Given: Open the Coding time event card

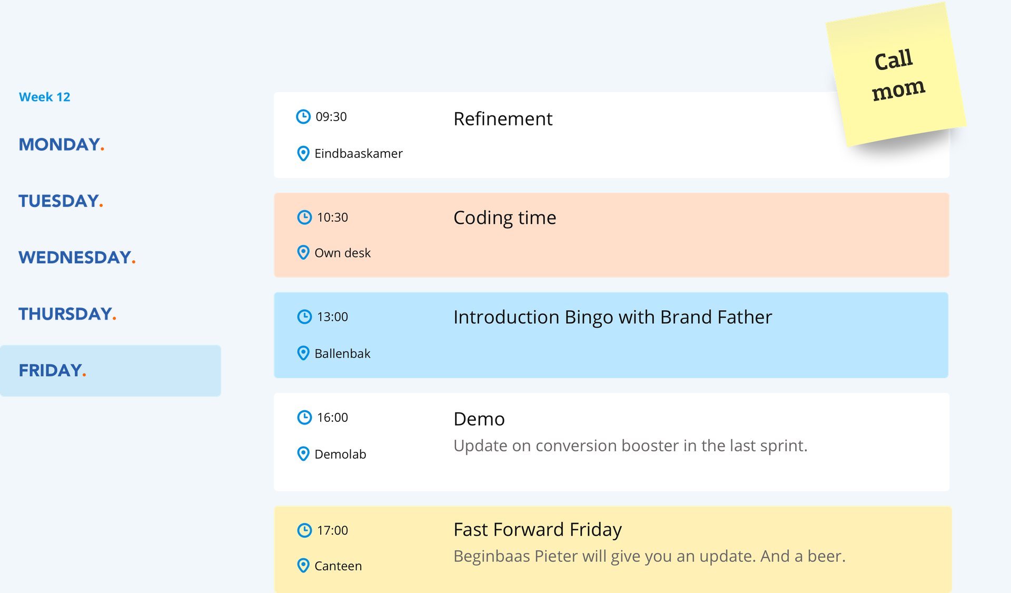Looking at the screenshot, I should pos(611,235).
